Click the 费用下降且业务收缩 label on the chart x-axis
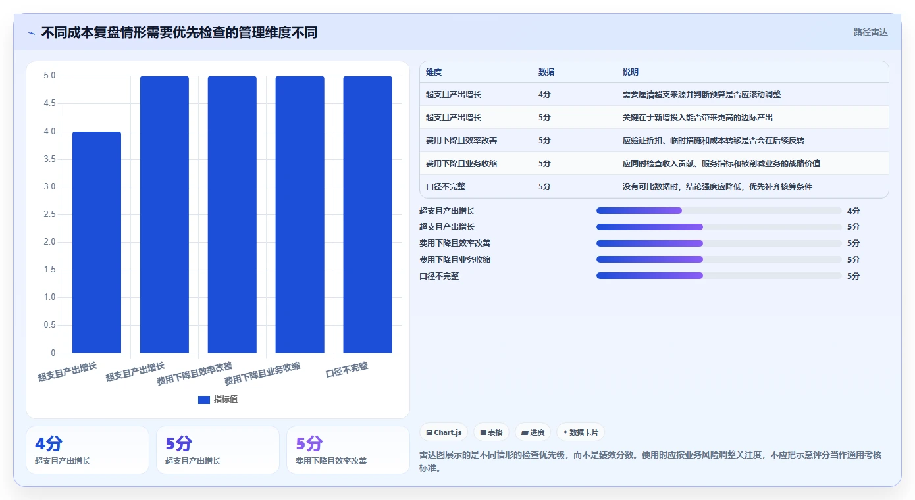The image size is (915, 500). tap(263, 374)
